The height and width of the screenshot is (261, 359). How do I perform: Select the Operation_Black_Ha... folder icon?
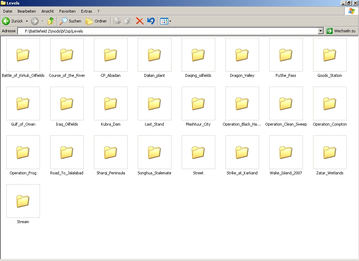[242, 103]
